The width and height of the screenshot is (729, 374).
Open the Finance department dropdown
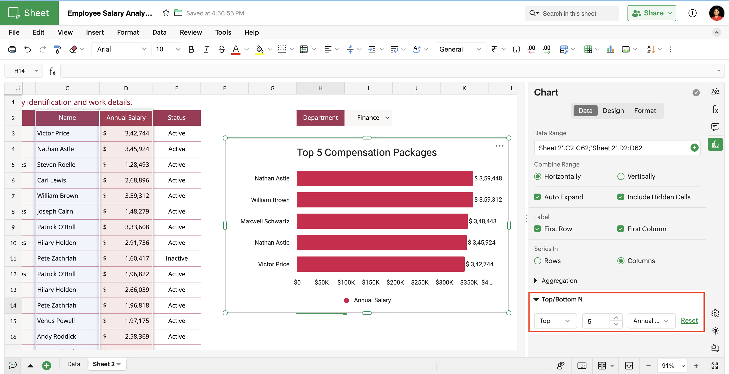point(387,118)
